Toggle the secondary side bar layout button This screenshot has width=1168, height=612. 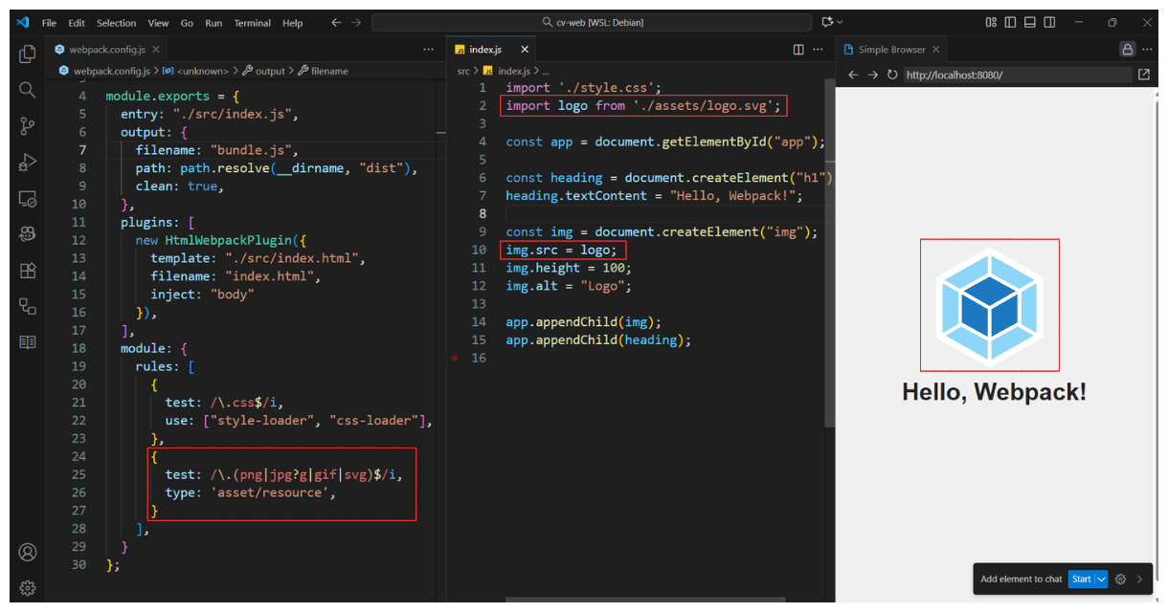[x=1050, y=22]
